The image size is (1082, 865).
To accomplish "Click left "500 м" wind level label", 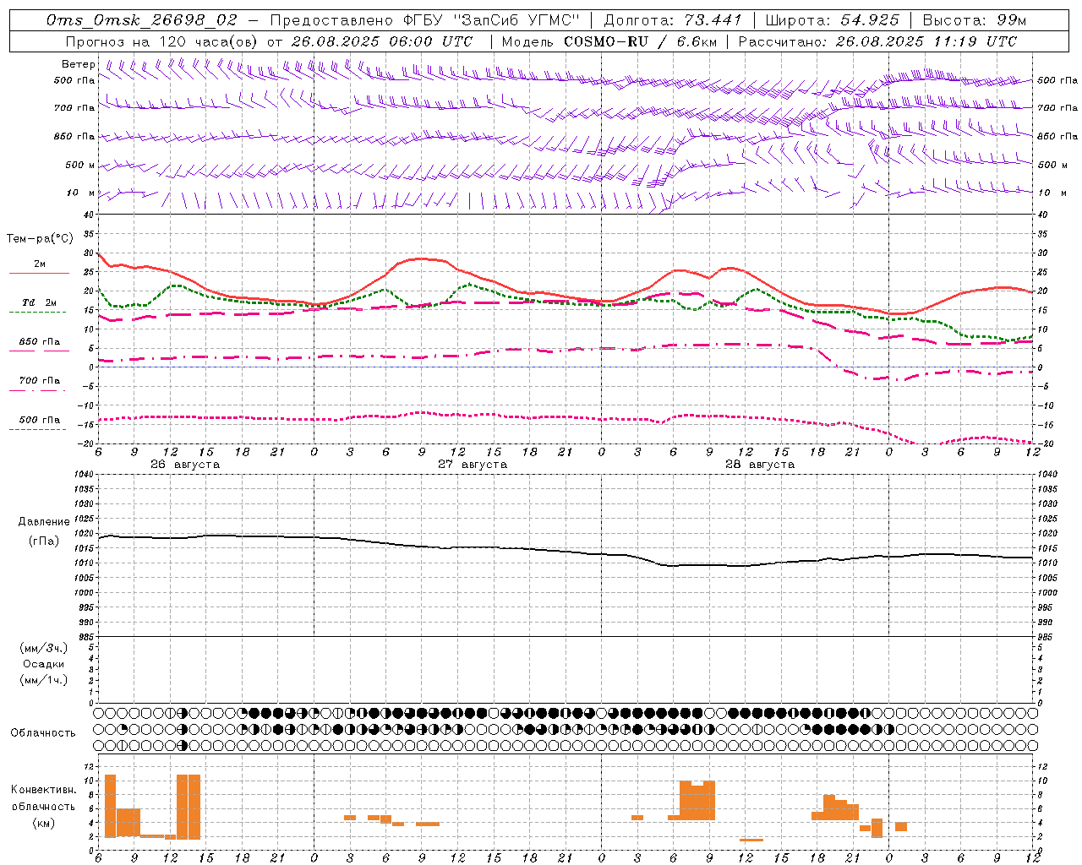I will click(x=80, y=165).
